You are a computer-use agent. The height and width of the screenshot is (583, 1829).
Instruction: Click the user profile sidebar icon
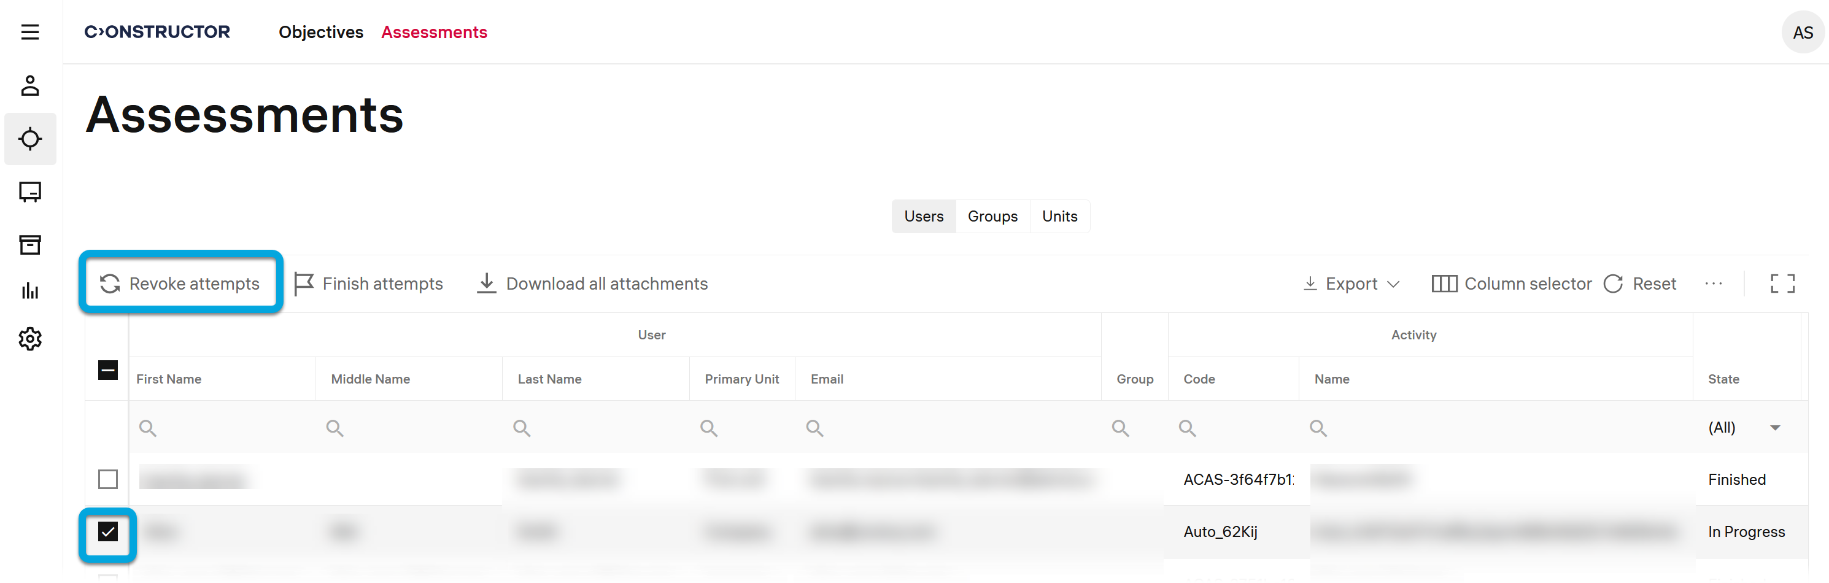30,86
